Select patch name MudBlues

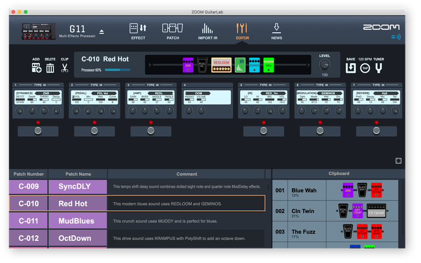(78, 221)
